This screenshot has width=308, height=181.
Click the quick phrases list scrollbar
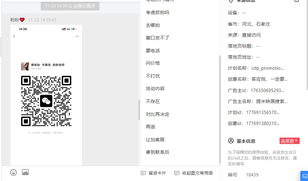(x=220, y=109)
